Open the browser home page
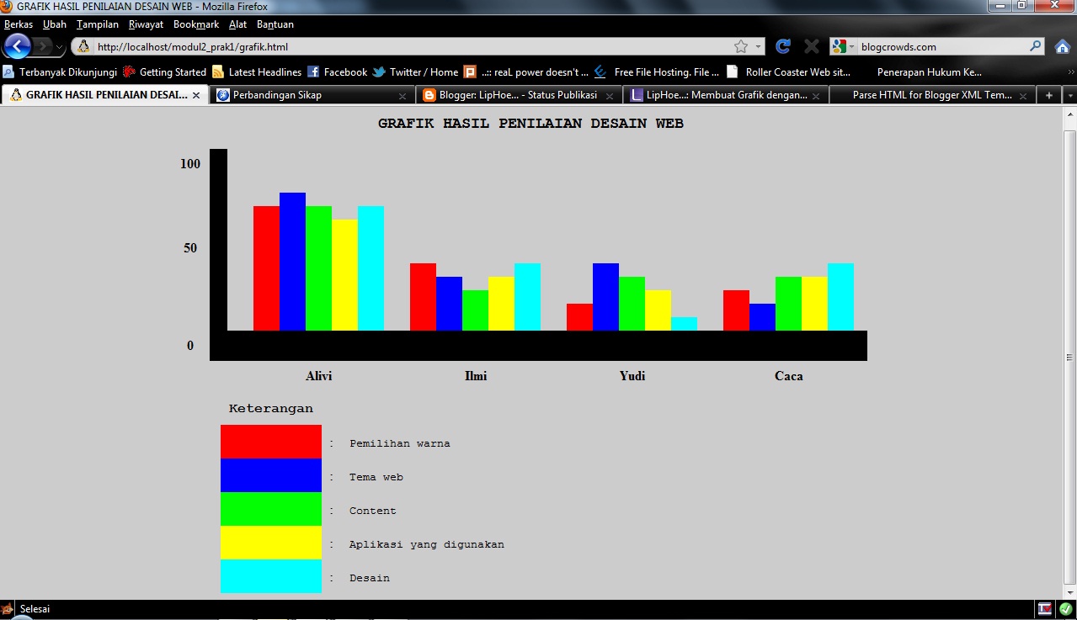1077x620 pixels. [1063, 47]
